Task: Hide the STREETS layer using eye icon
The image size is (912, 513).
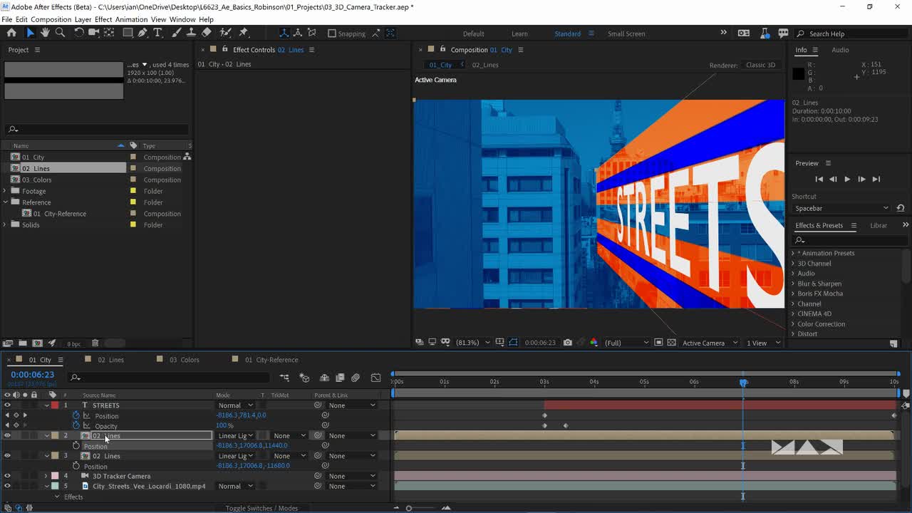Action: 7,405
